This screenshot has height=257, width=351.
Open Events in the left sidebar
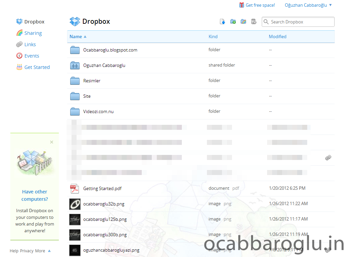[x=31, y=56]
